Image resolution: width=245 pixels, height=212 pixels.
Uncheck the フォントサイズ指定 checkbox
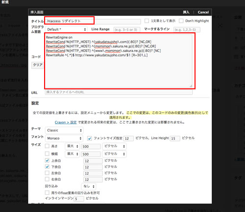coord(89,138)
